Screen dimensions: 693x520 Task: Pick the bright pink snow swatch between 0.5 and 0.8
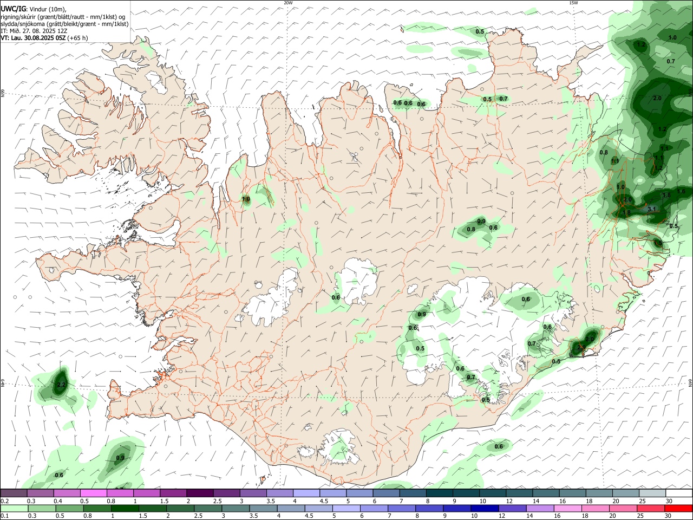pos(94,493)
